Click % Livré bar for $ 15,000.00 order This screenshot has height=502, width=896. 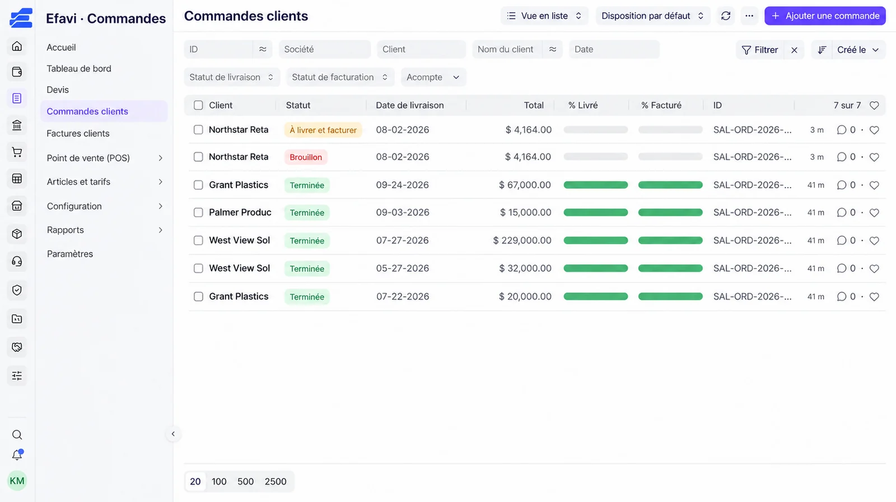pos(596,213)
